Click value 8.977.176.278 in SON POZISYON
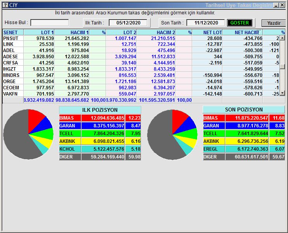288x233 pixels. [247, 126]
